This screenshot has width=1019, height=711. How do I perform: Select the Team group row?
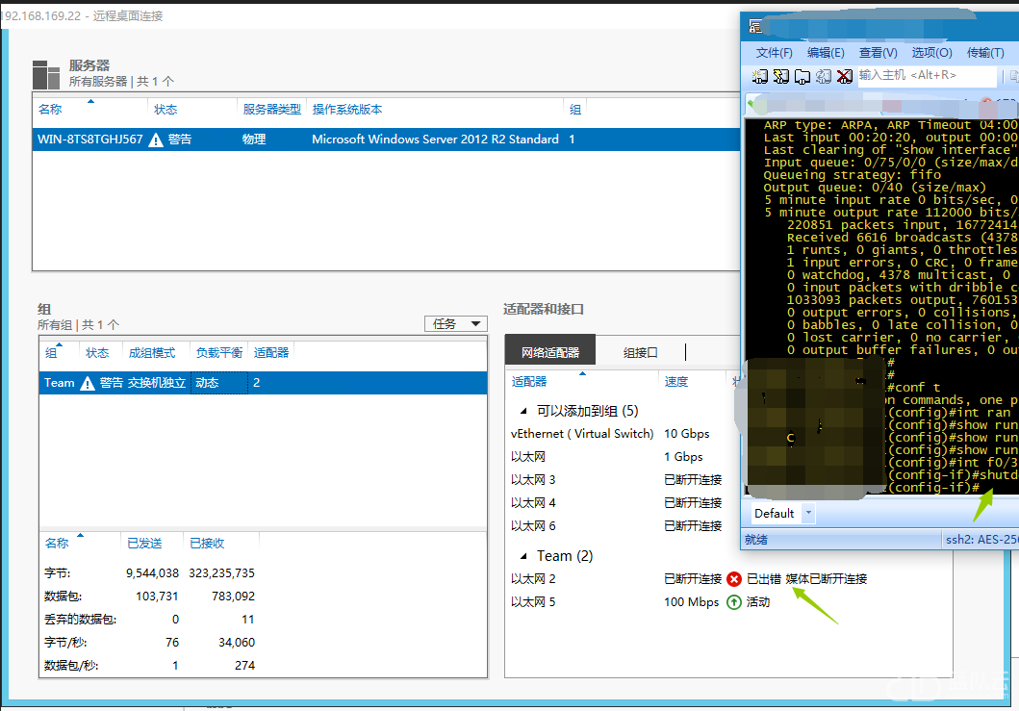pos(263,383)
